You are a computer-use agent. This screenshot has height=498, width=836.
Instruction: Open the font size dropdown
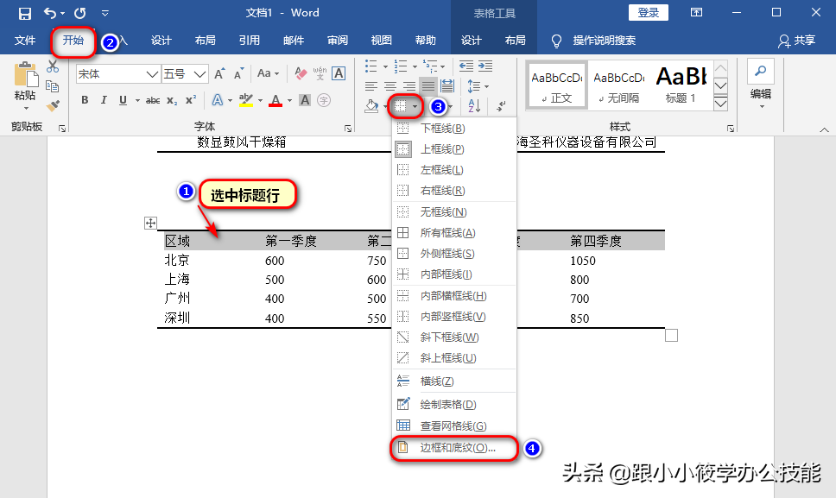tap(199, 74)
